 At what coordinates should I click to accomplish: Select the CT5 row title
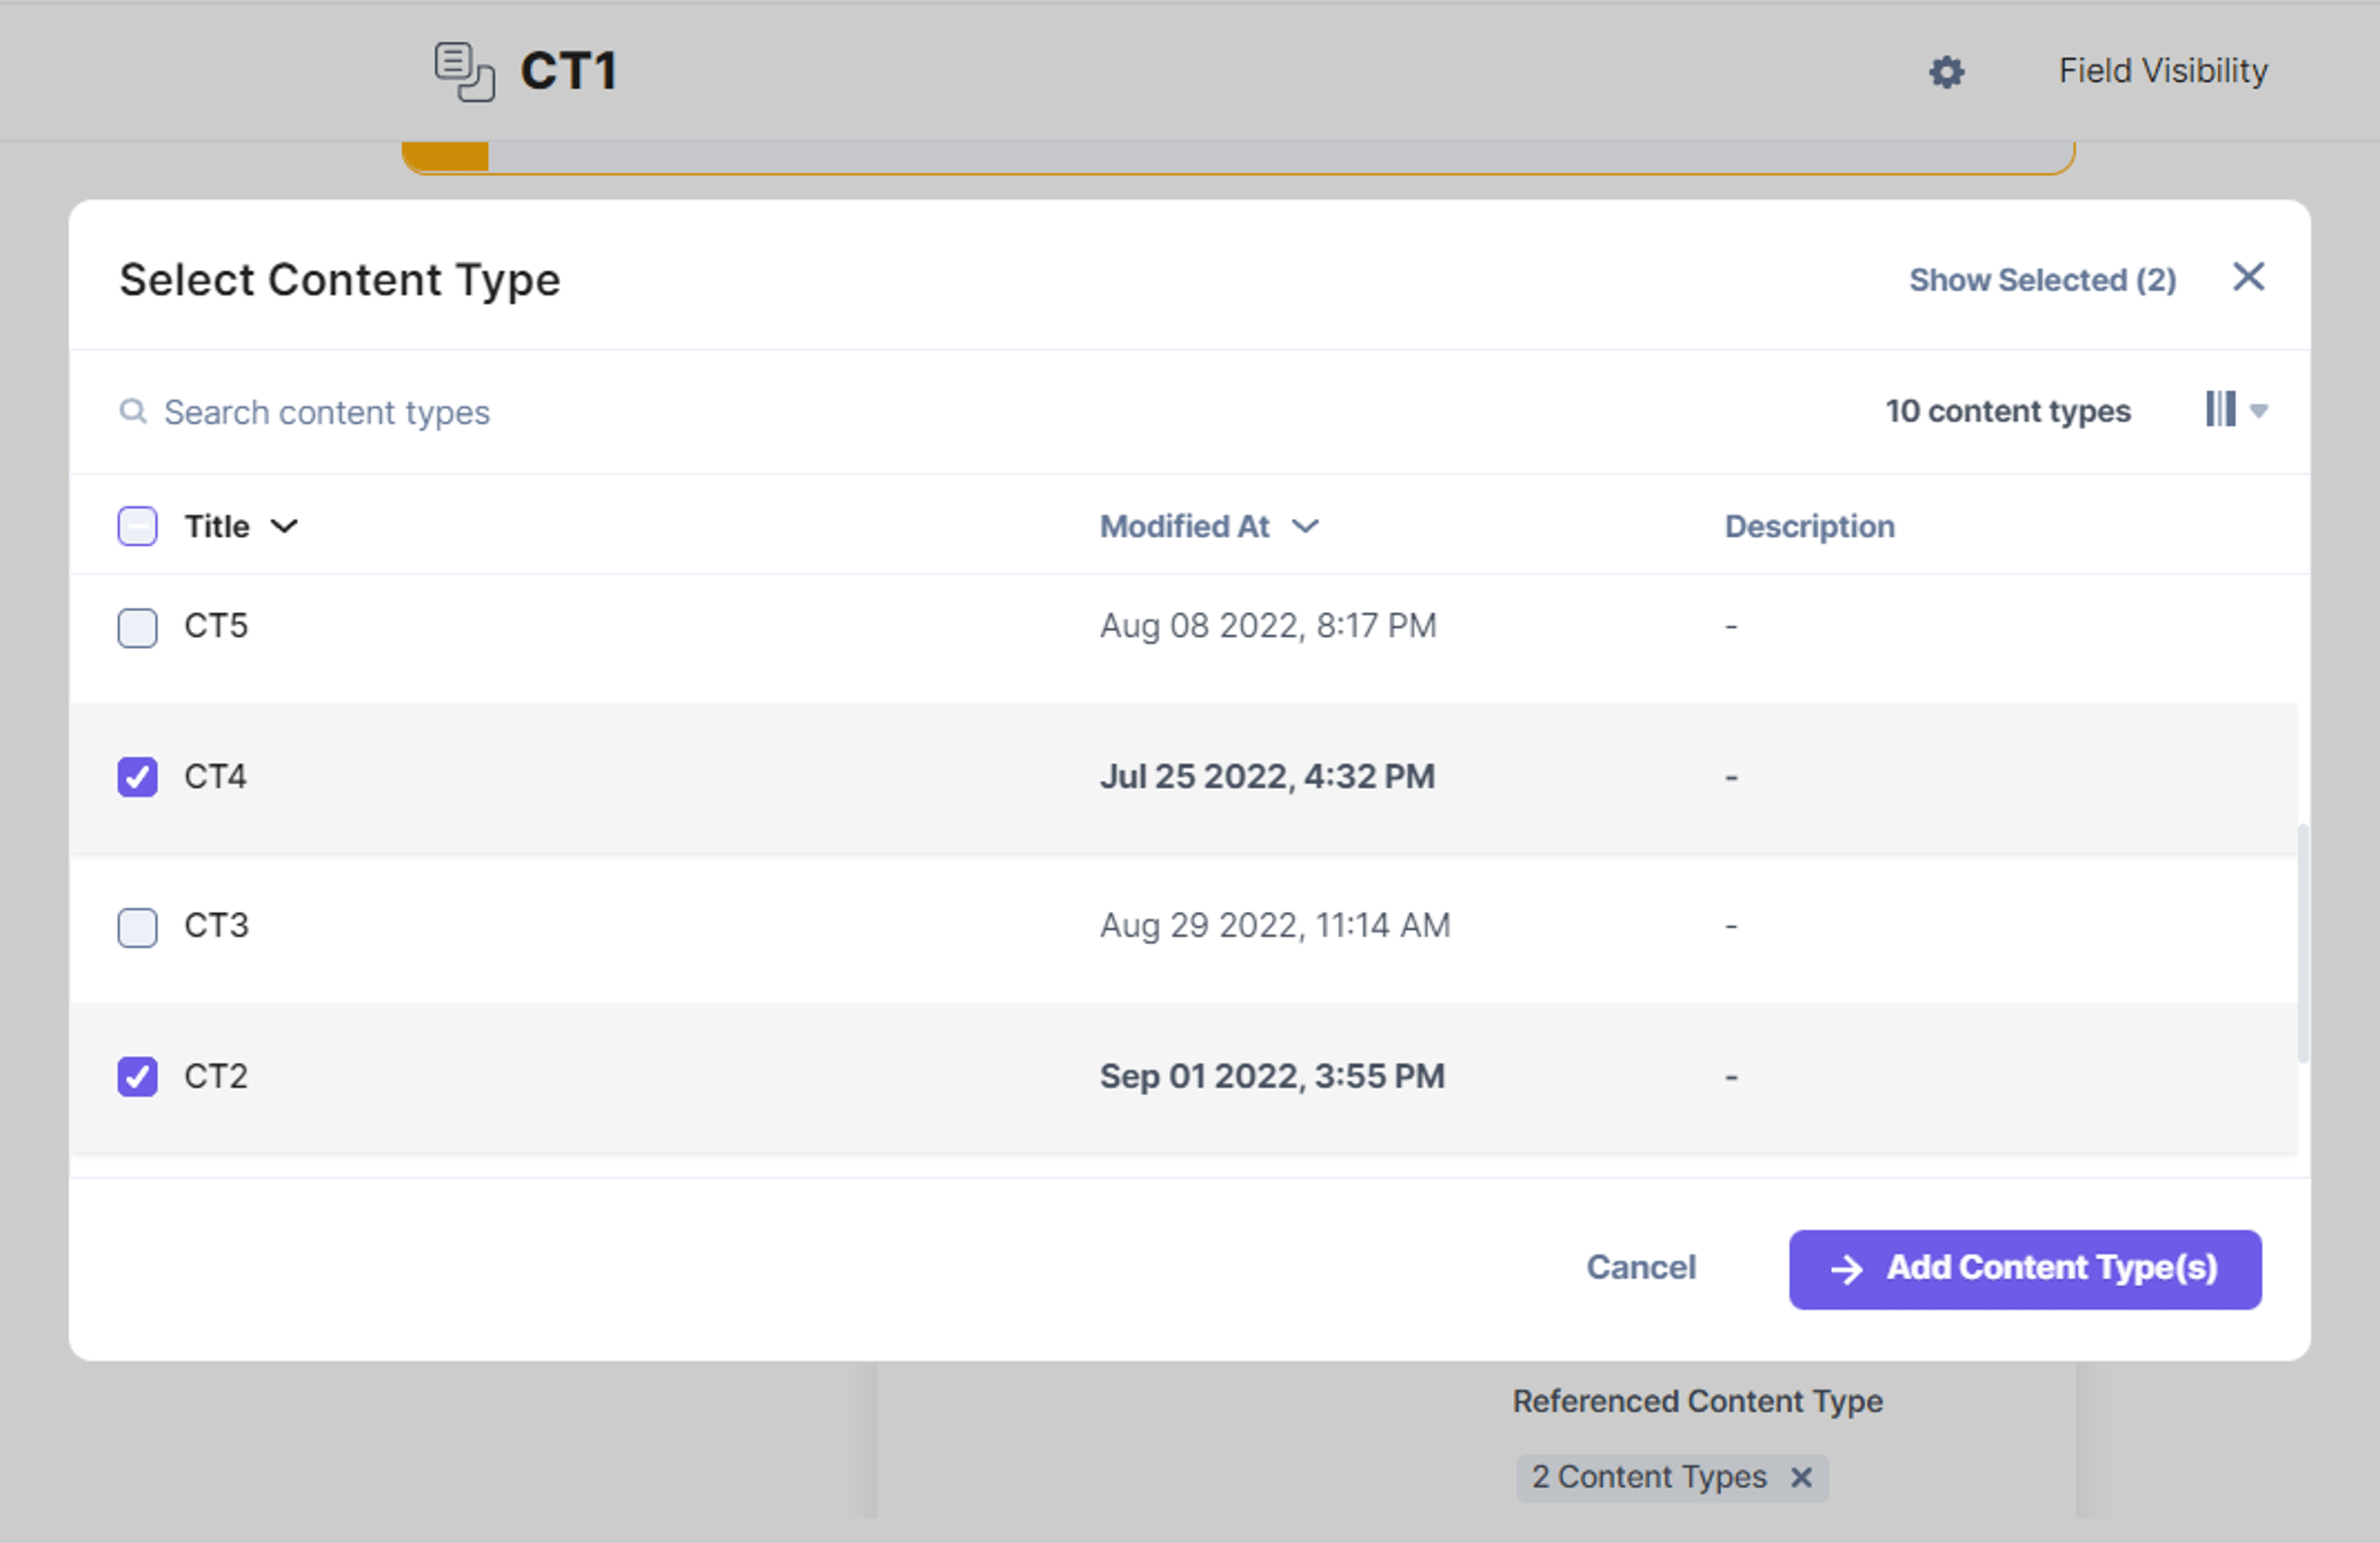click(x=216, y=626)
